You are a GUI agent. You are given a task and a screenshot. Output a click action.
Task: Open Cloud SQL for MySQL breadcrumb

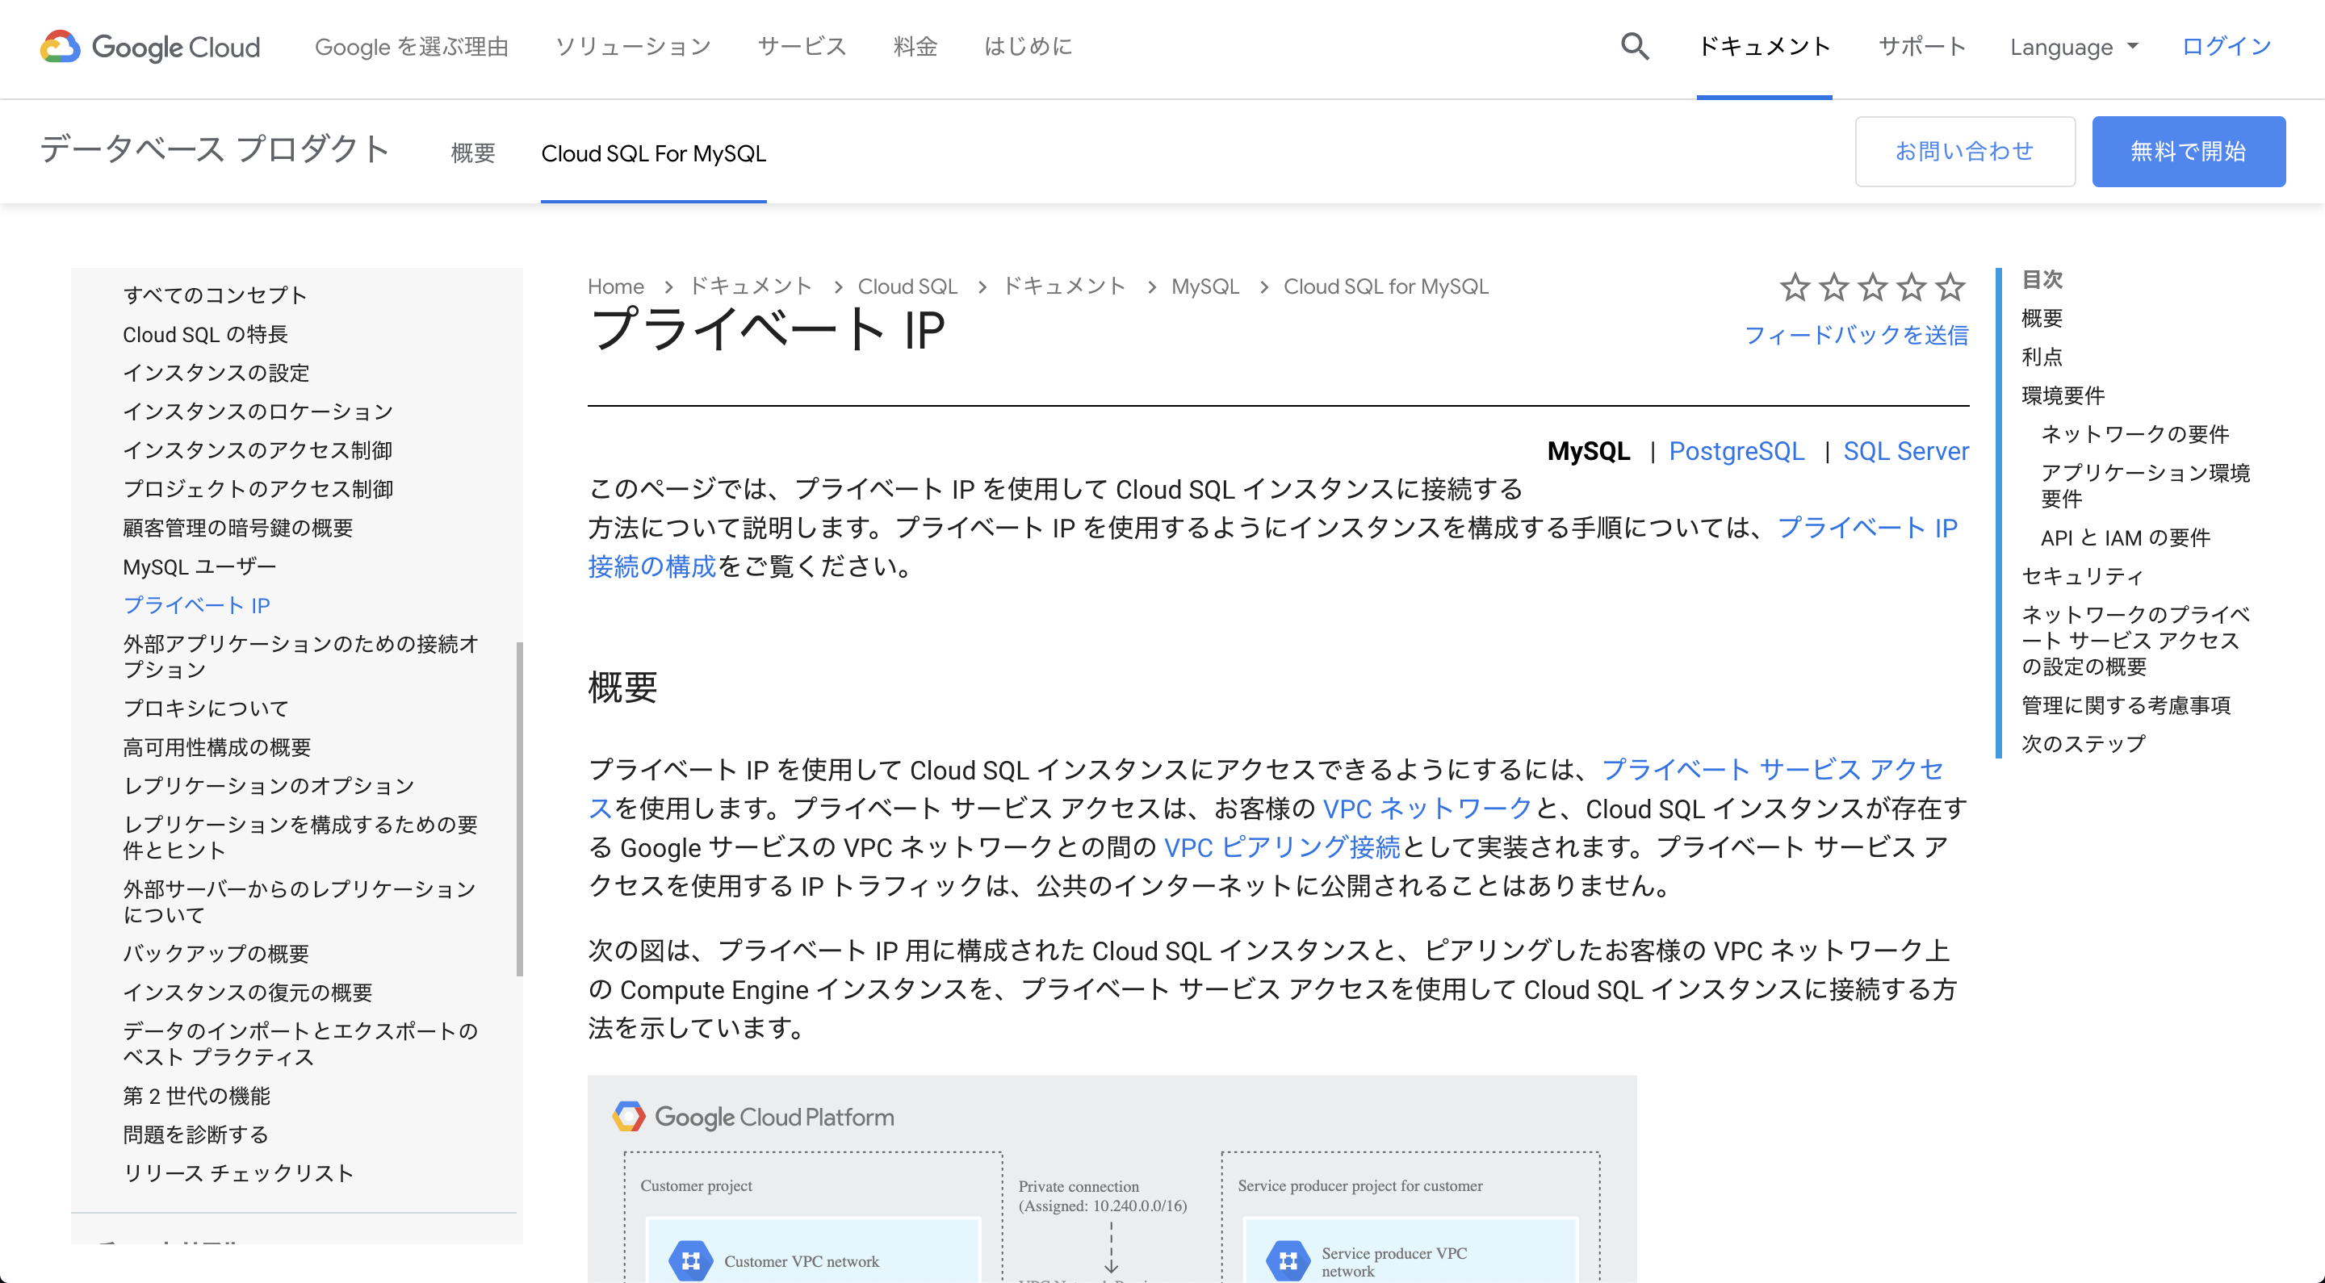coord(1385,286)
